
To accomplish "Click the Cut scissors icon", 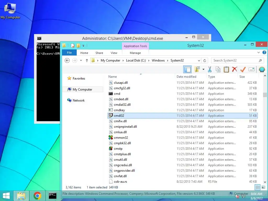I will [210, 69].
